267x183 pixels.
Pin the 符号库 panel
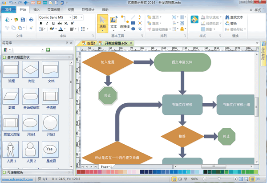click(66, 43)
